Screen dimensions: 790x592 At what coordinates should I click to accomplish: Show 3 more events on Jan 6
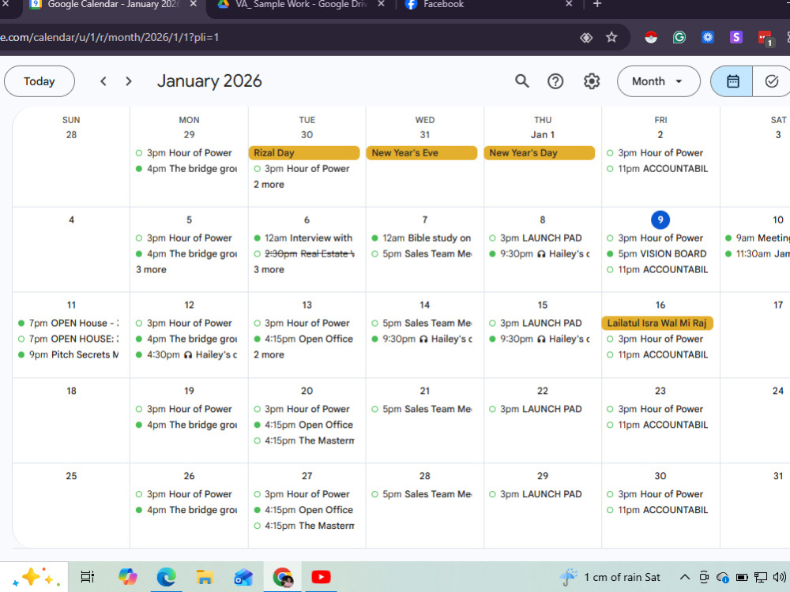(269, 270)
